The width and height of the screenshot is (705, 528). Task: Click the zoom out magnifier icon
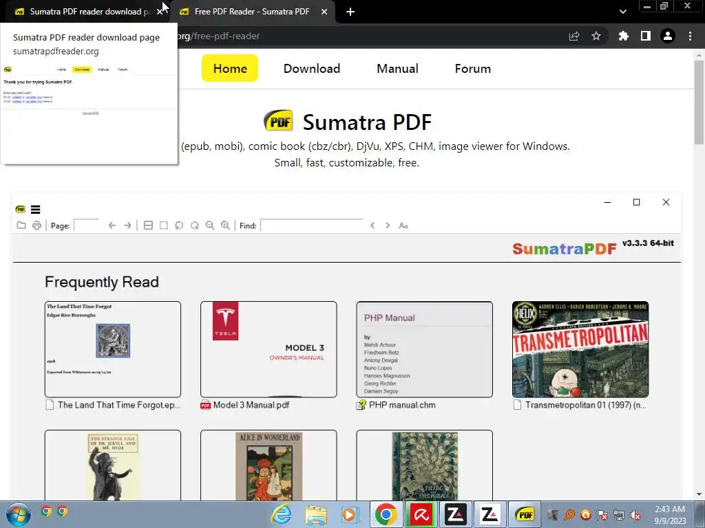210,225
